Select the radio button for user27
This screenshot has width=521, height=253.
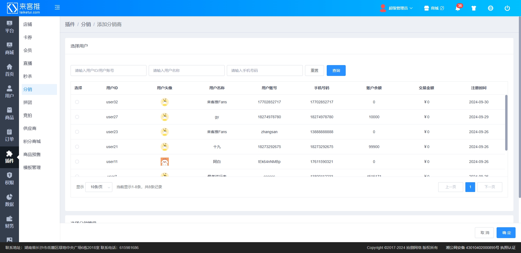point(77,117)
